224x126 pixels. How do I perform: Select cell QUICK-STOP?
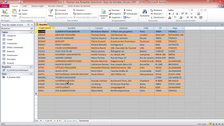pos(72,71)
